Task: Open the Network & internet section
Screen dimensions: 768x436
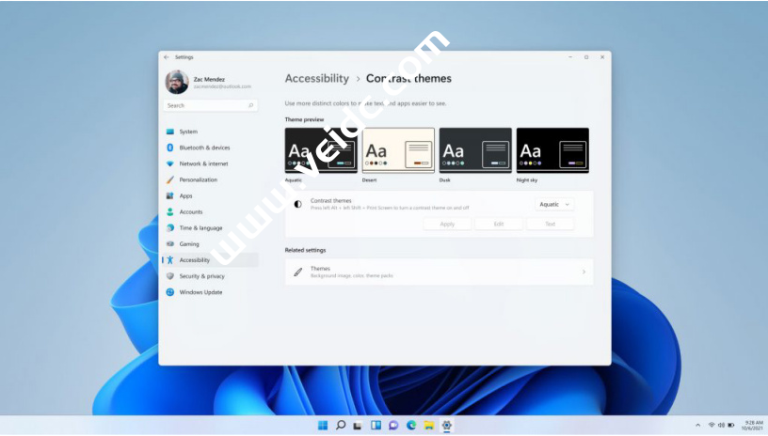Action: tap(202, 163)
